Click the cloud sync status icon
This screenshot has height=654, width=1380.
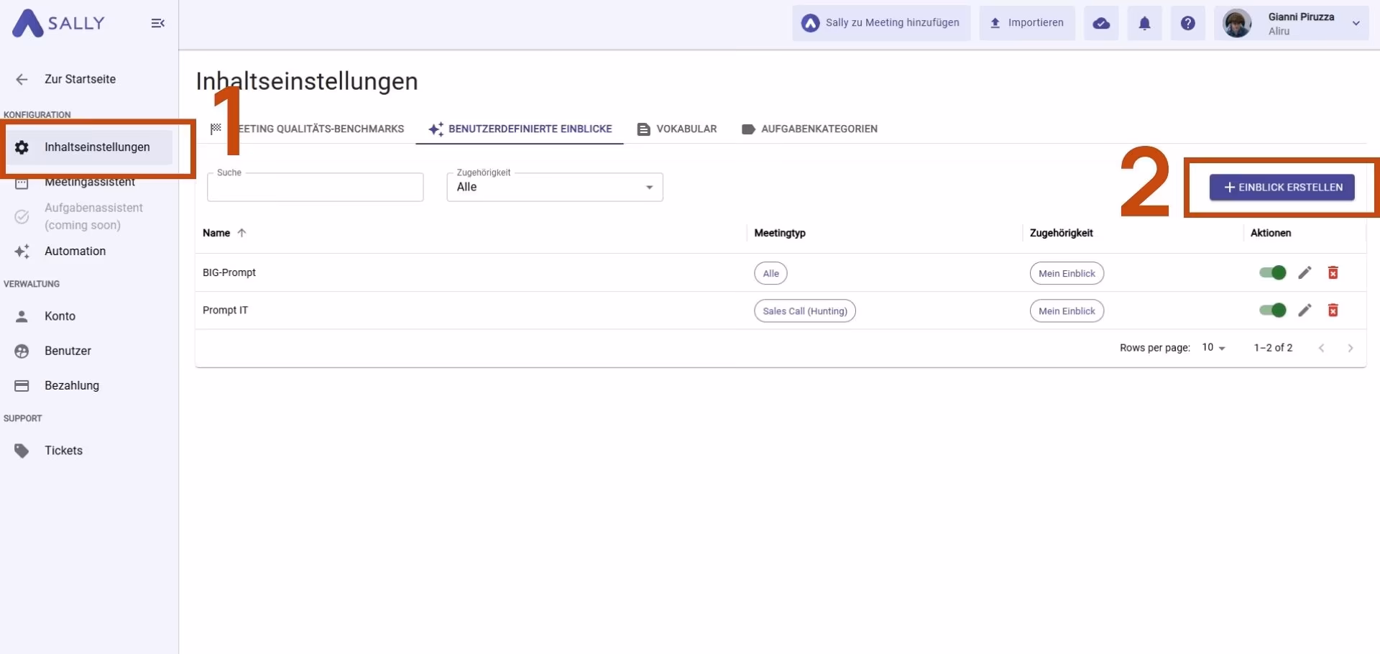(1101, 23)
